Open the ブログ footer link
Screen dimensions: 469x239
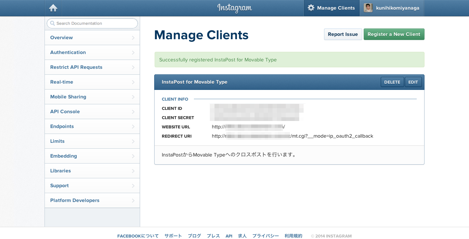coord(194,236)
